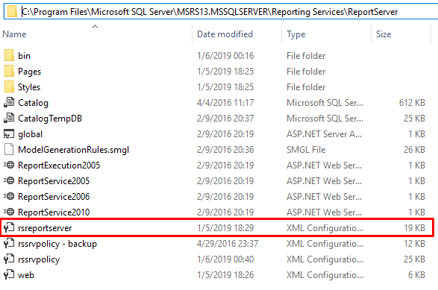438x290 pixels.
Task: Select the bin folder icon
Action: [x=9, y=56]
